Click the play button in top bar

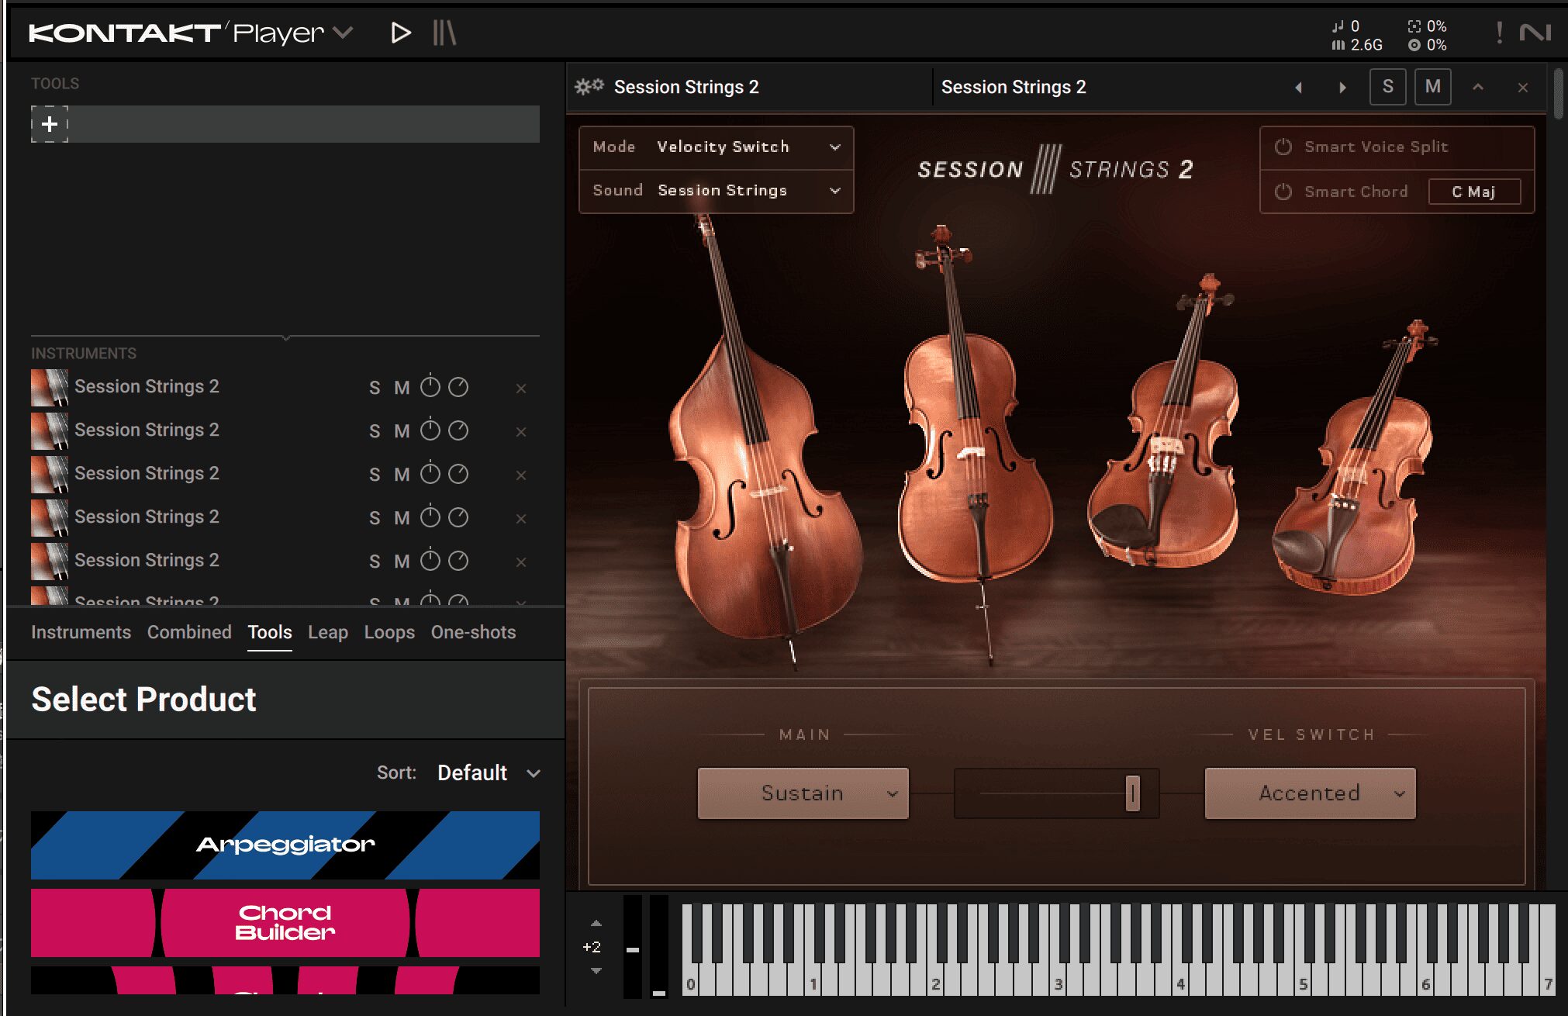click(x=400, y=33)
